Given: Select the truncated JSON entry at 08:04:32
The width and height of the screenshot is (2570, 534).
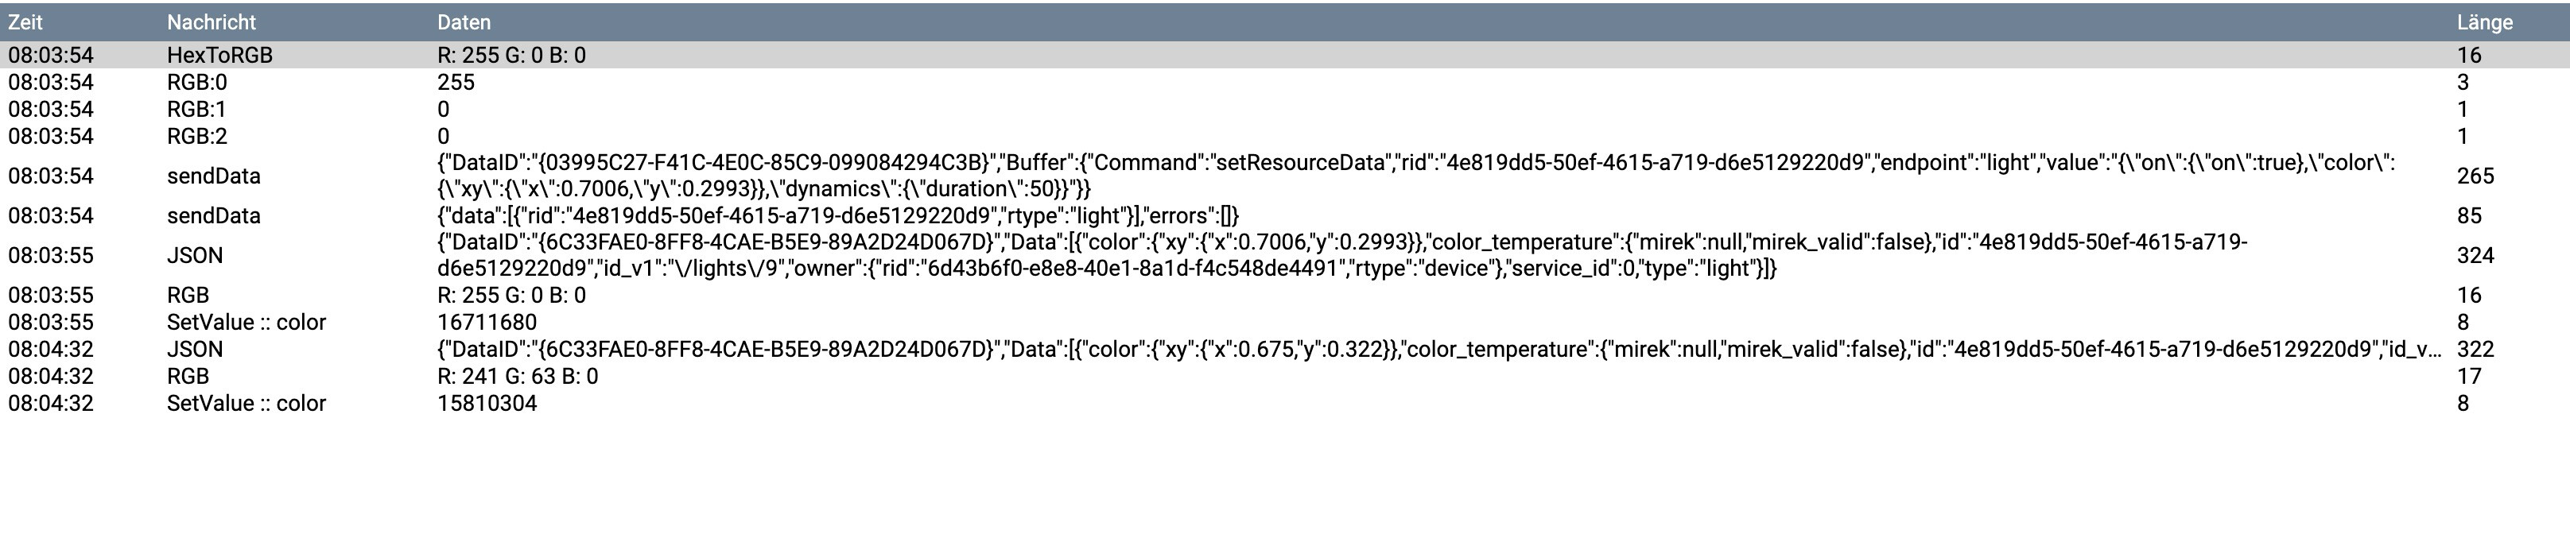Looking at the screenshot, I should point(195,350).
